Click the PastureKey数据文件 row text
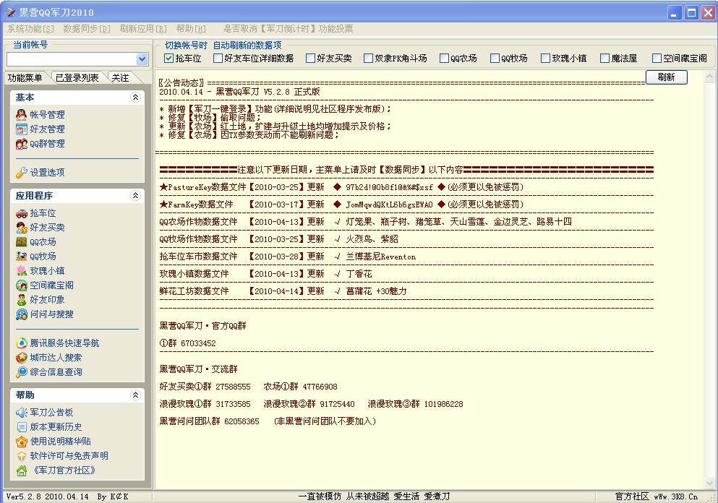This screenshot has width=718, height=503. pyautogui.click(x=341, y=187)
